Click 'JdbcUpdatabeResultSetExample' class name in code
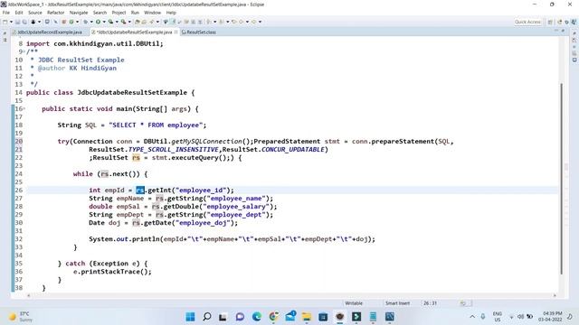This screenshot has width=579, height=325. pyautogui.click(x=132, y=92)
